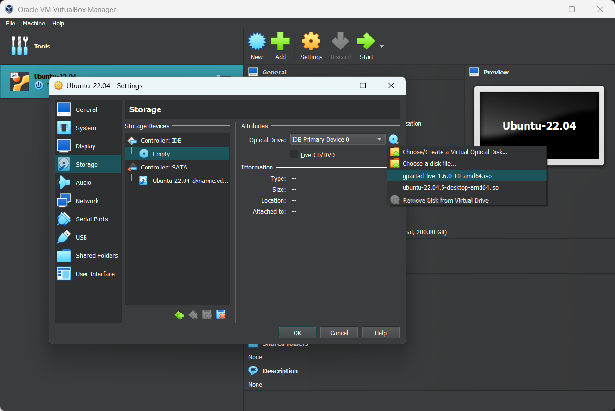Select the Empty optical drive entry
615x411 pixels.
(x=177, y=154)
